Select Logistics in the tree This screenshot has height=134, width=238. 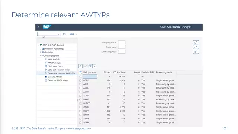[49, 52]
